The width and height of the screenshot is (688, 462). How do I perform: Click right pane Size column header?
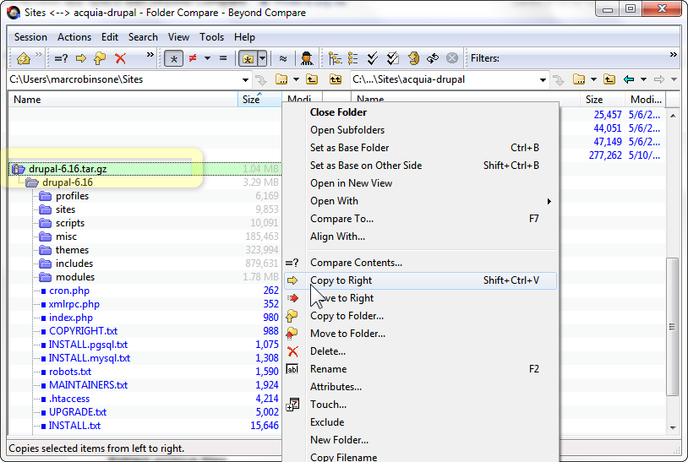pos(602,100)
